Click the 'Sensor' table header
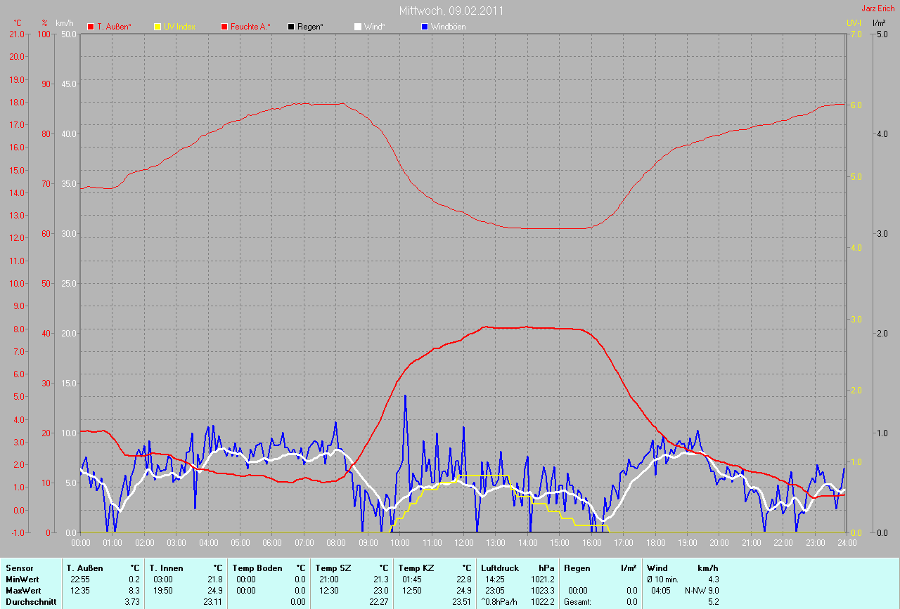This screenshot has width=900, height=609. click(x=19, y=568)
